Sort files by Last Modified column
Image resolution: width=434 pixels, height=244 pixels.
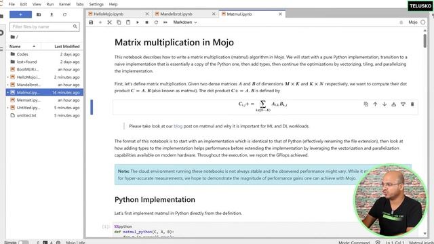(x=66, y=47)
